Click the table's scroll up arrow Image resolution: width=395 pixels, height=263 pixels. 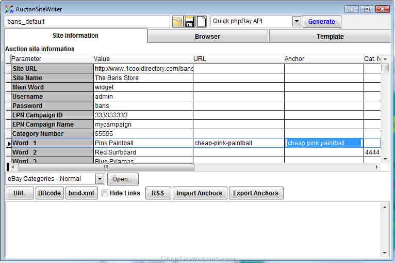tap(385, 59)
